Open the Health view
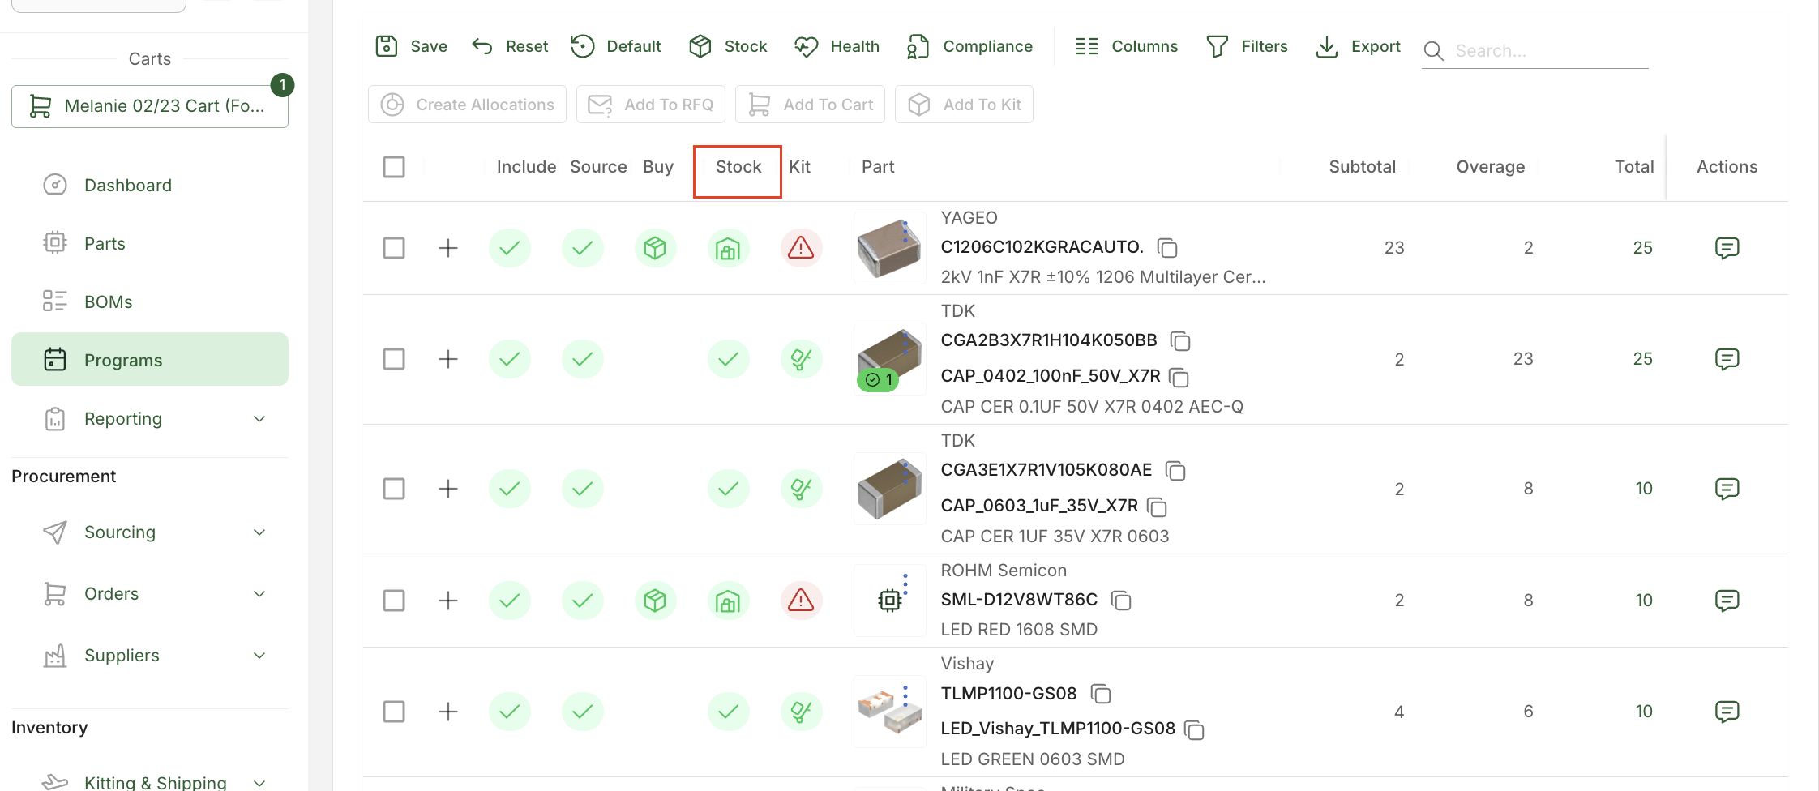Image resolution: width=1819 pixels, height=791 pixels. point(837,46)
